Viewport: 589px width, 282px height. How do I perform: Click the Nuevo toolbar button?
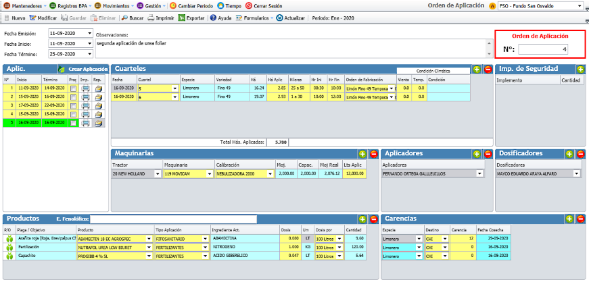[15, 18]
